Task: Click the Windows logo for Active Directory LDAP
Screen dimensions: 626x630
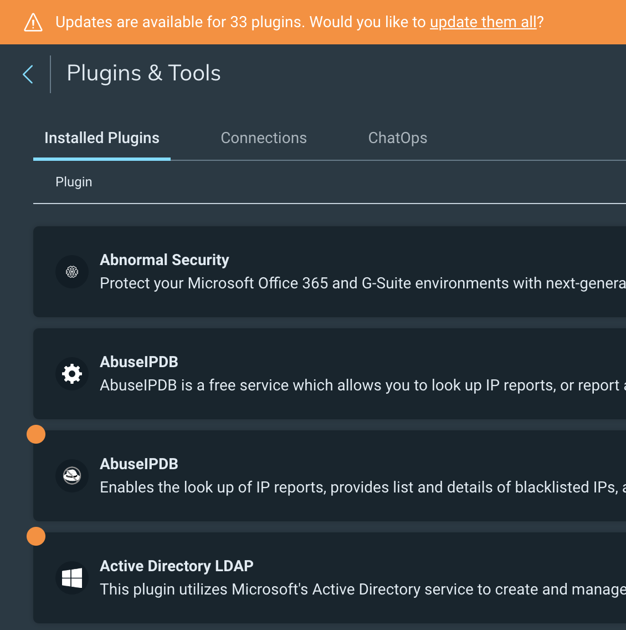Action: pos(72,578)
